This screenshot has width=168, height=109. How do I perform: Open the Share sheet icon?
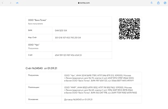(x=158, y=3)
